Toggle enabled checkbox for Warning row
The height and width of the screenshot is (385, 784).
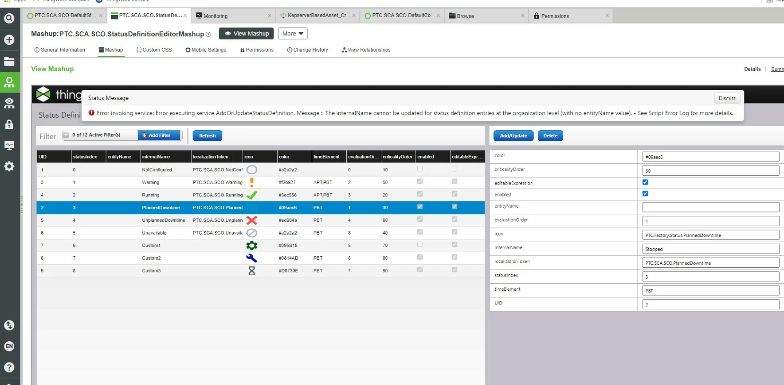point(420,181)
